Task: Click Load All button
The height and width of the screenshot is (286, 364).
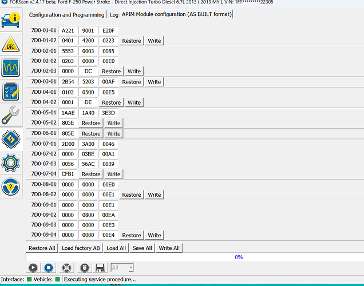Action: pos(116,248)
